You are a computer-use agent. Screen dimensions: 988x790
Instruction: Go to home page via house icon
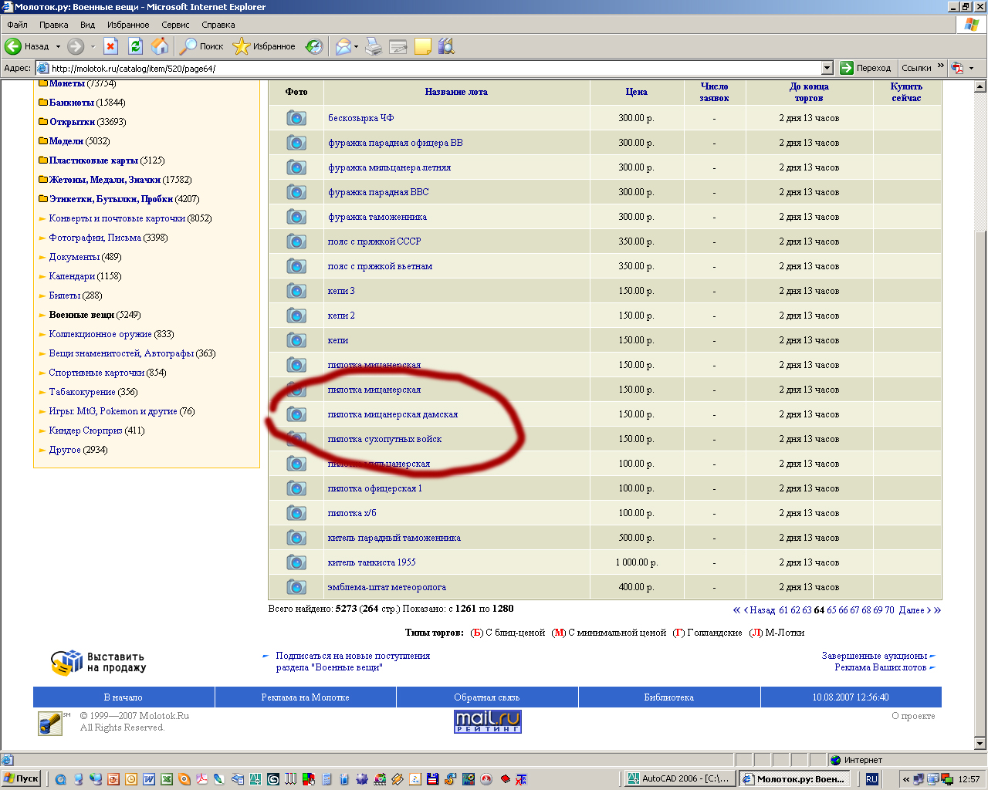click(161, 46)
